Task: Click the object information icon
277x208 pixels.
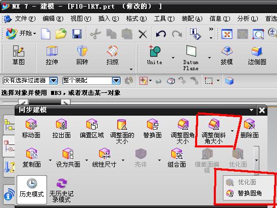Action: (195, 34)
